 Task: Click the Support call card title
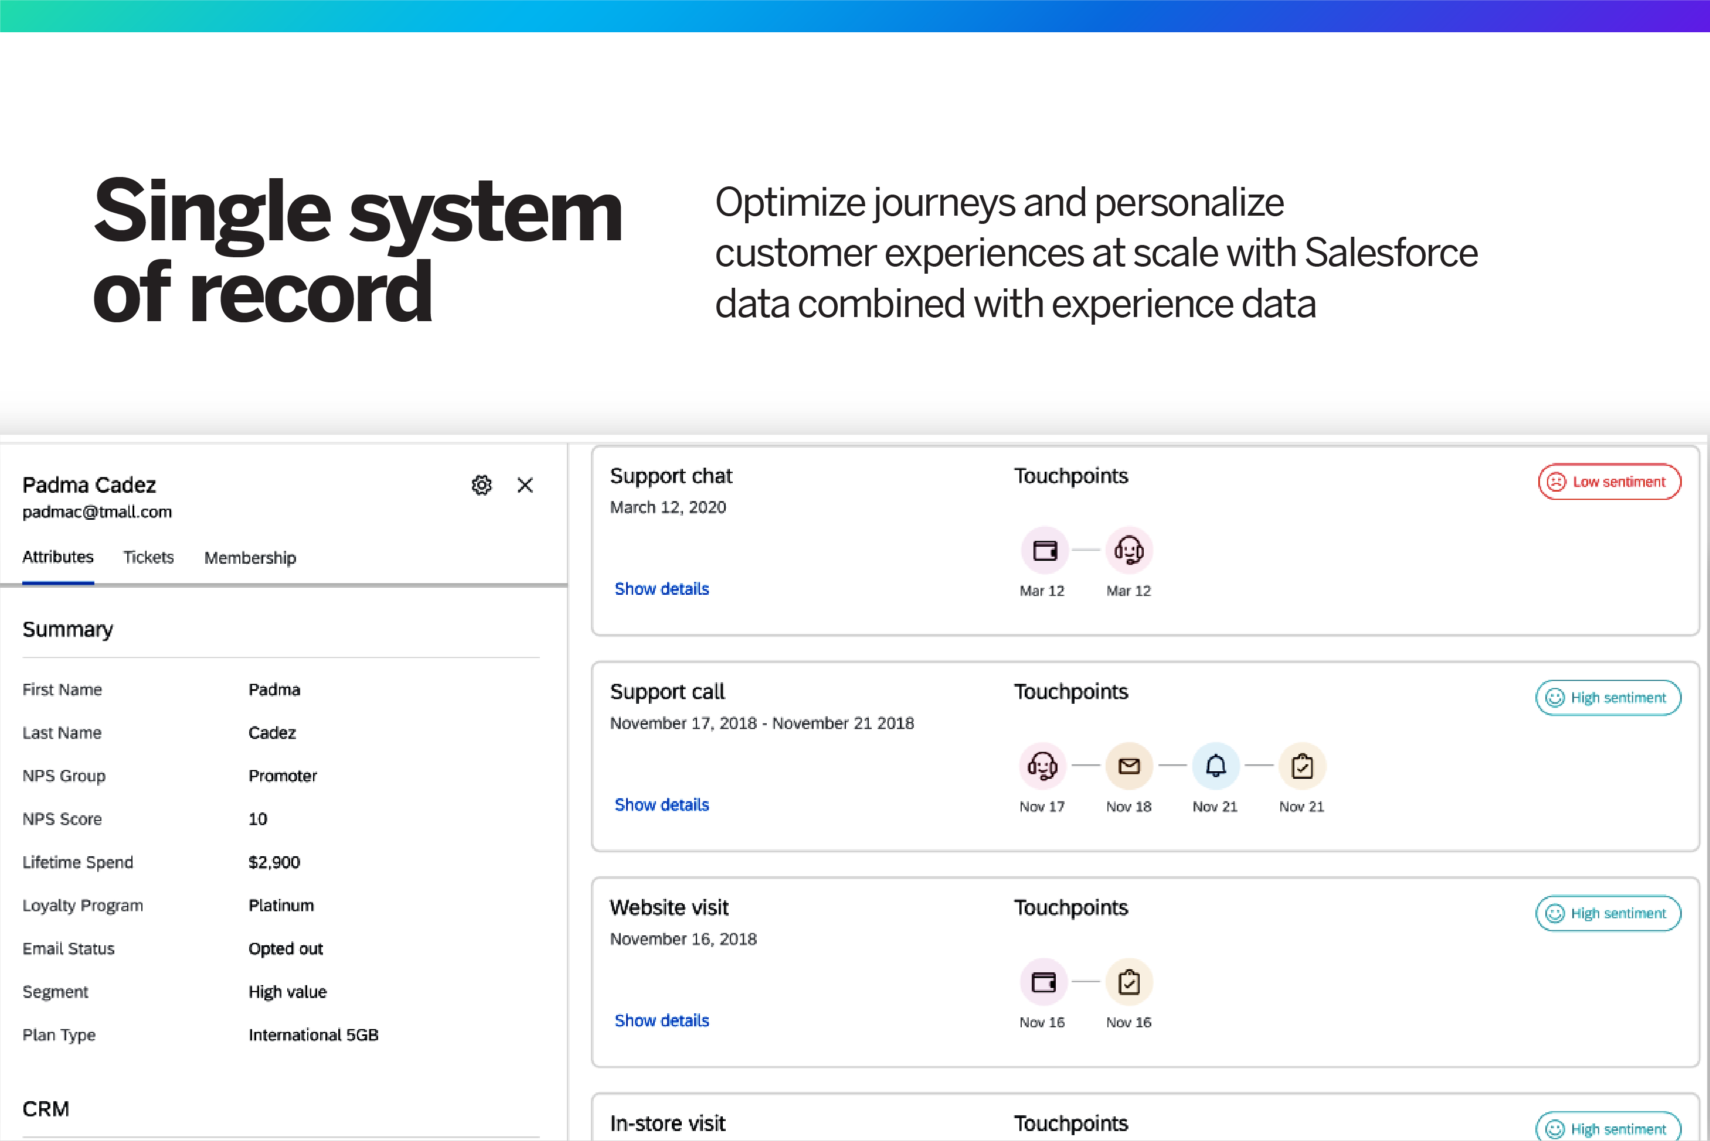pos(667,692)
